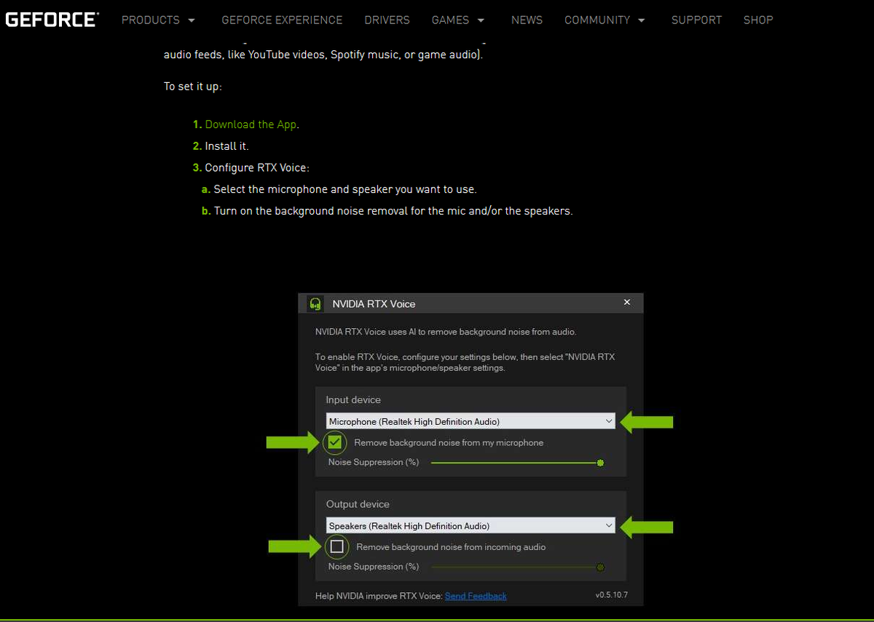The width and height of the screenshot is (874, 622).
Task: Click the version number v0.5.10.7
Action: (611, 595)
